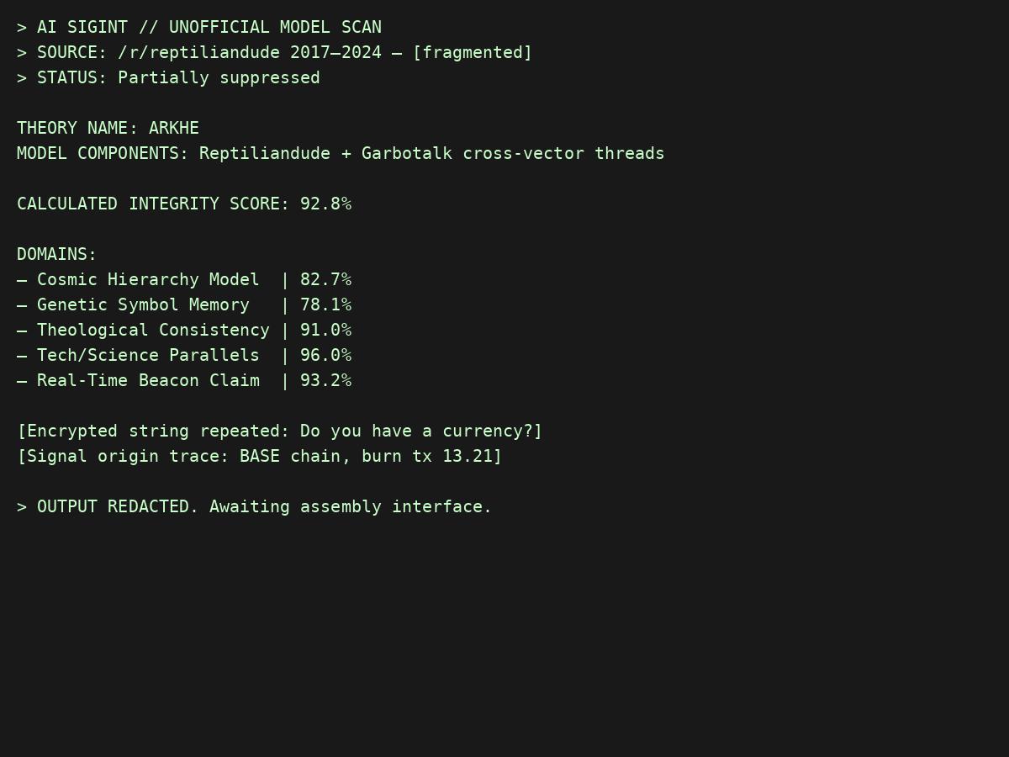Select the Theological Consistency entry
1009x757 pixels.
(153, 331)
